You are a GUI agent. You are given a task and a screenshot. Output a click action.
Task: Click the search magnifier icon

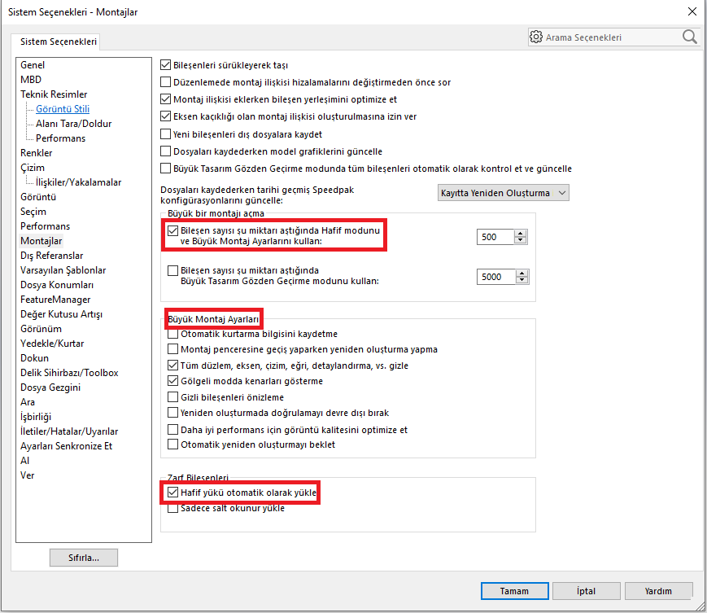pos(689,37)
